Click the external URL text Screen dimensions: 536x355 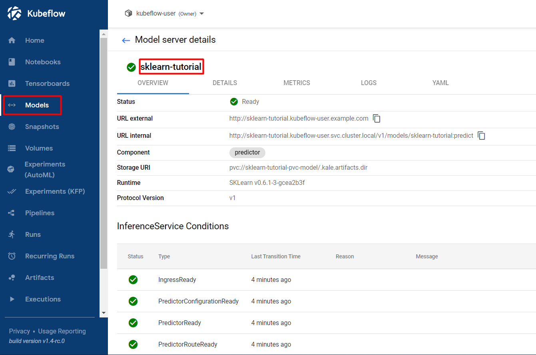click(299, 119)
